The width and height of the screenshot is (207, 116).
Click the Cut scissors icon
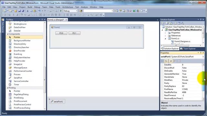(27, 11)
